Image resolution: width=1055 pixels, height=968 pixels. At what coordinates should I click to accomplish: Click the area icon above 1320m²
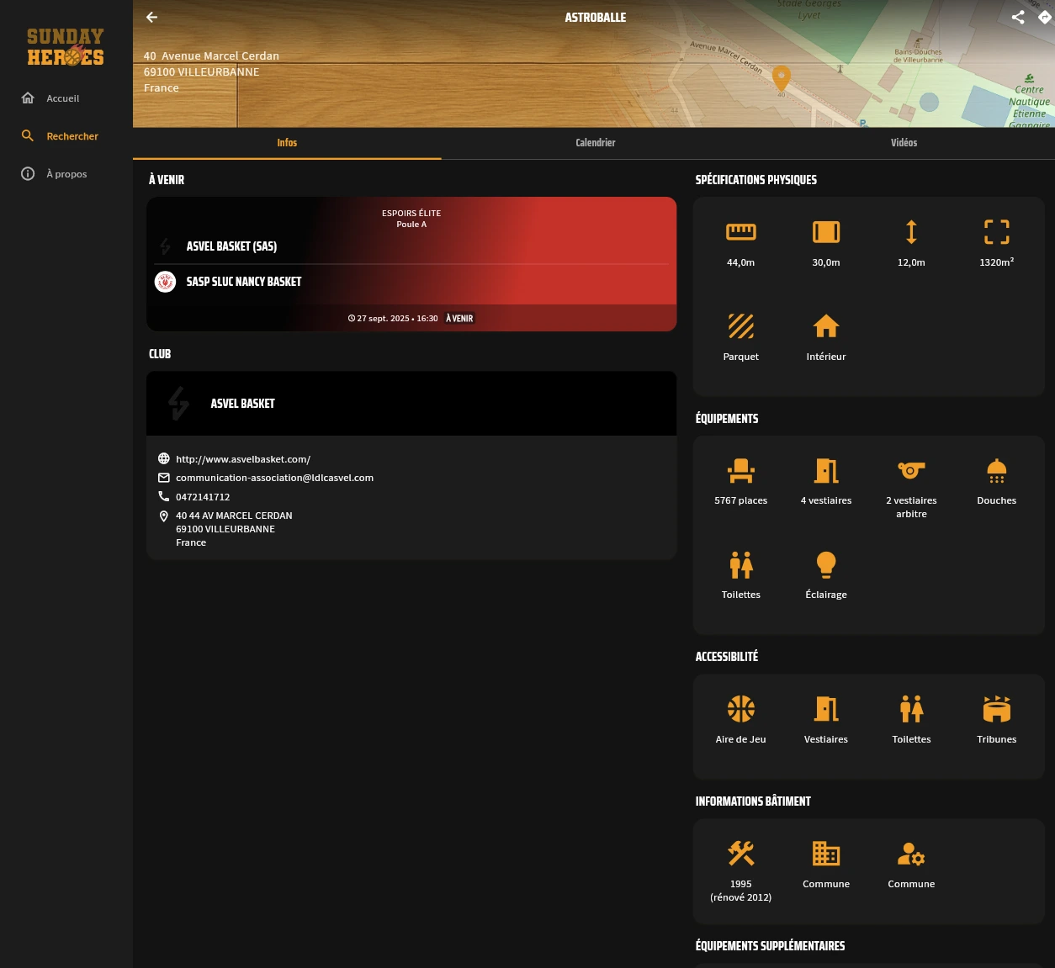[x=997, y=232]
